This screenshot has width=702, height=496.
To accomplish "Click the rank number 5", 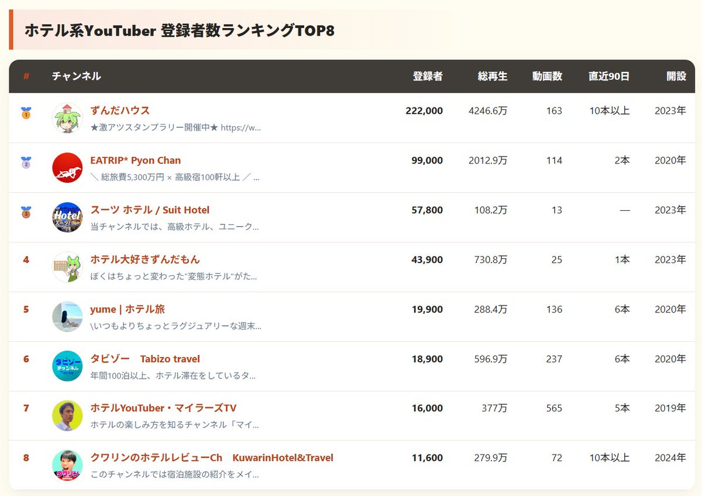I will coord(26,309).
